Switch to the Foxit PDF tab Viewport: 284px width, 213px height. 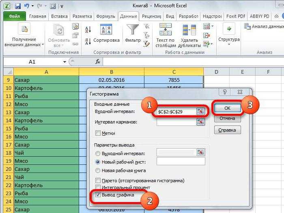[236, 16]
